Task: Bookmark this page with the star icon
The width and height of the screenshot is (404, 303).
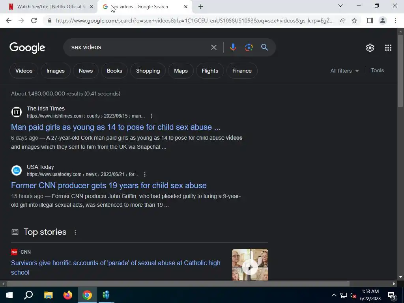Action: [354, 21]
